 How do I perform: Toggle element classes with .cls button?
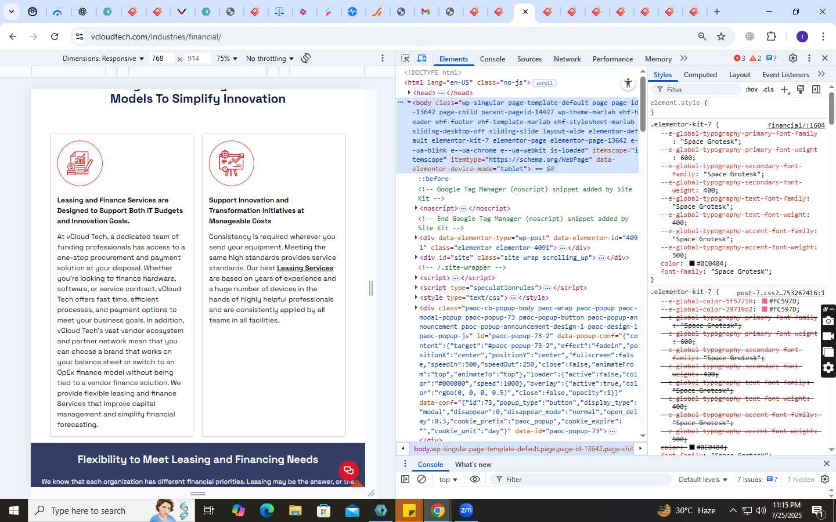[x=768, y=89]
